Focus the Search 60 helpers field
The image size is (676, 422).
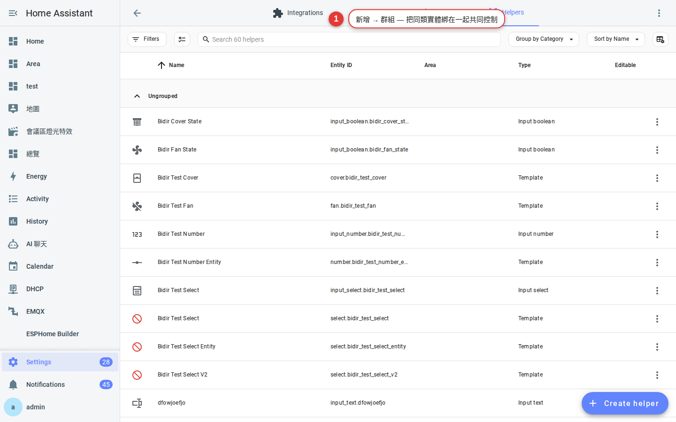coord(349,39)
